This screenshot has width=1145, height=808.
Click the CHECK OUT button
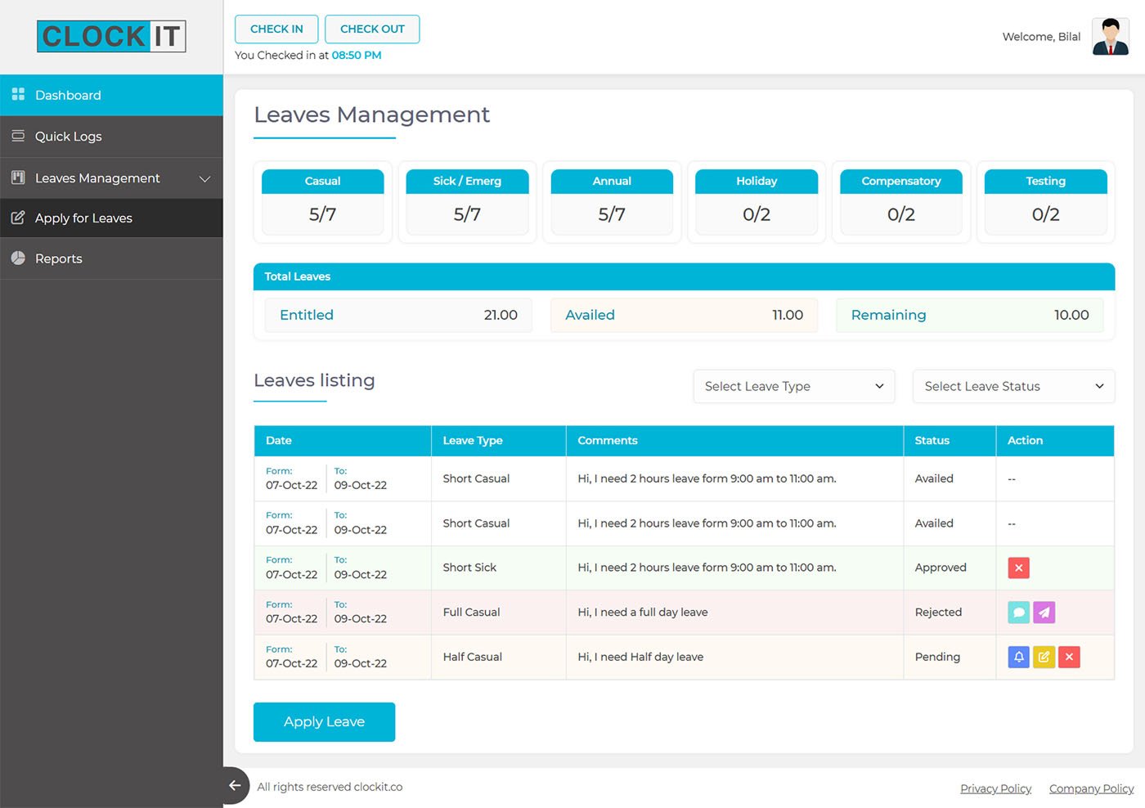click(372, 29)
